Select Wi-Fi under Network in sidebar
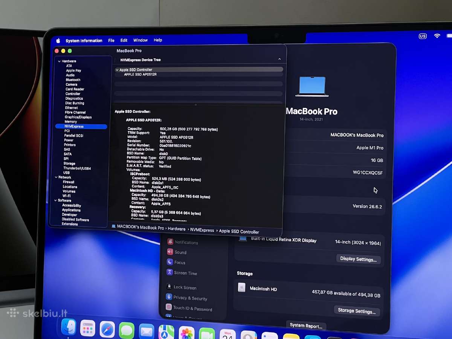Viewport: 452px width, 339px height. 66,196
